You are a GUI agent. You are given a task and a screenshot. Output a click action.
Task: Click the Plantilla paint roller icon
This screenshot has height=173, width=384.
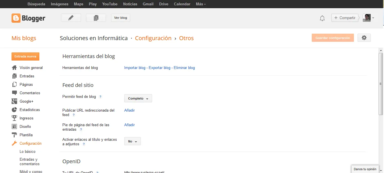14,135
